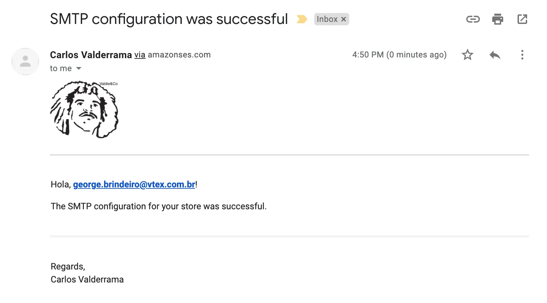Image resolution: width=547 pixels, height=303 pixels.
Task: Open the george.brindeiro@vtex.com.br email link
Action: [134, 185]
